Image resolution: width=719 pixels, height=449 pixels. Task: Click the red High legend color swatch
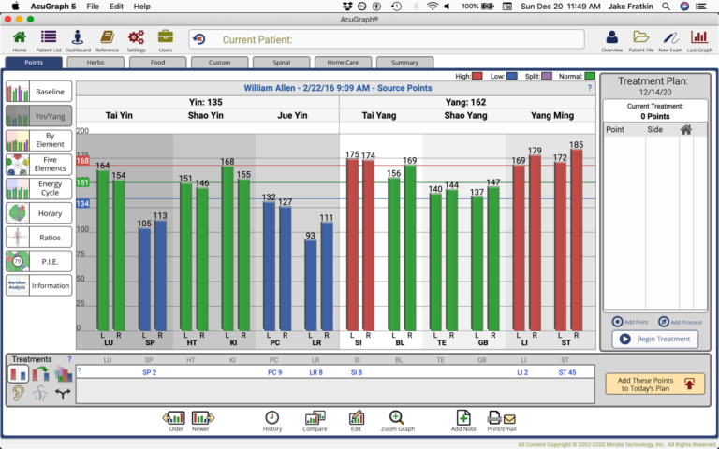tap(478, 76)
